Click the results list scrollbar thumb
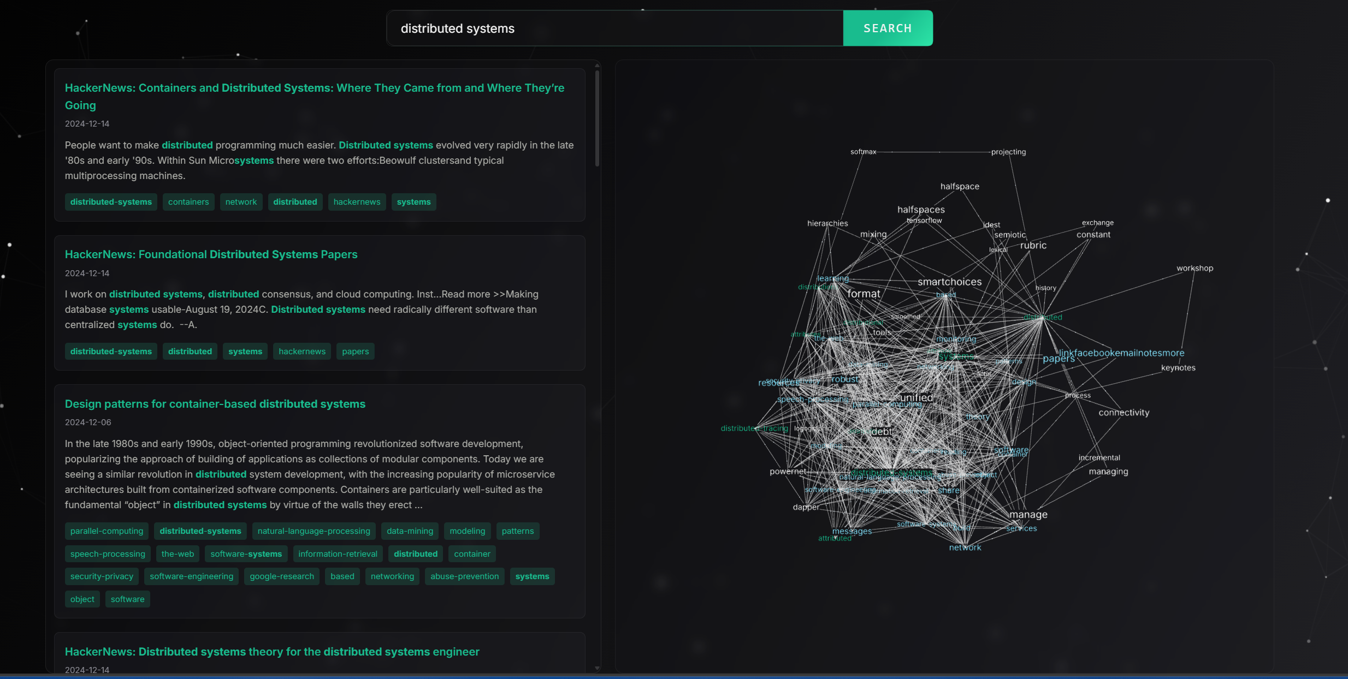 click(597, 117)
